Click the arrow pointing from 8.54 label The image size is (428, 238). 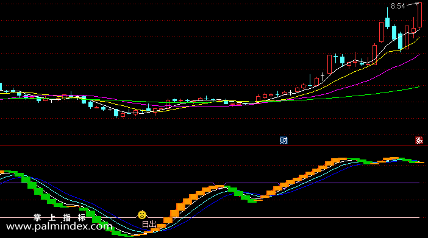tap(412, 4)
